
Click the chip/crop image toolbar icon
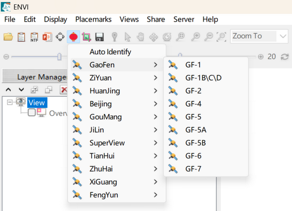pos(86,37)
